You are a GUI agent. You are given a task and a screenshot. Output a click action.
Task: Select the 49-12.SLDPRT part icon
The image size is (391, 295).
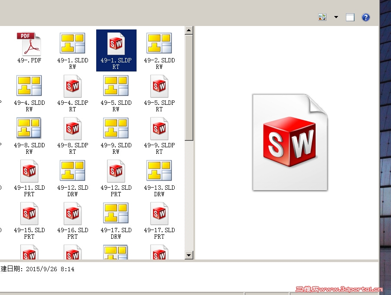(x=116, y=171)
